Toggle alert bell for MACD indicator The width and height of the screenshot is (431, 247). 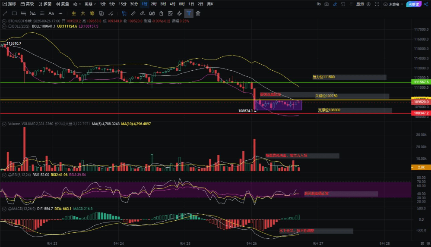pos(10,209)
